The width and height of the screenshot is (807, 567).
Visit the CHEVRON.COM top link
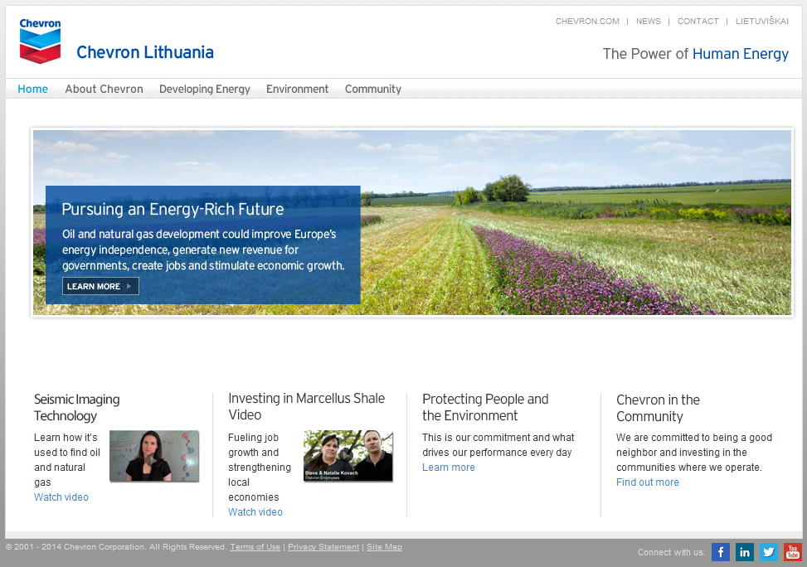(x=587, y=21)
